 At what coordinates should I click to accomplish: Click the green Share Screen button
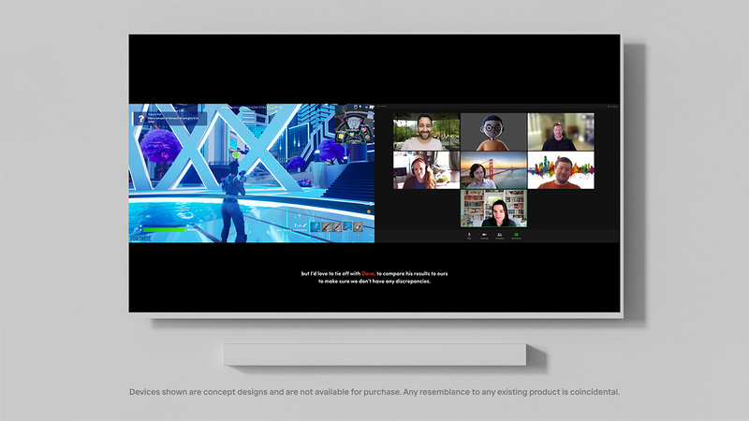coord(517,236)
